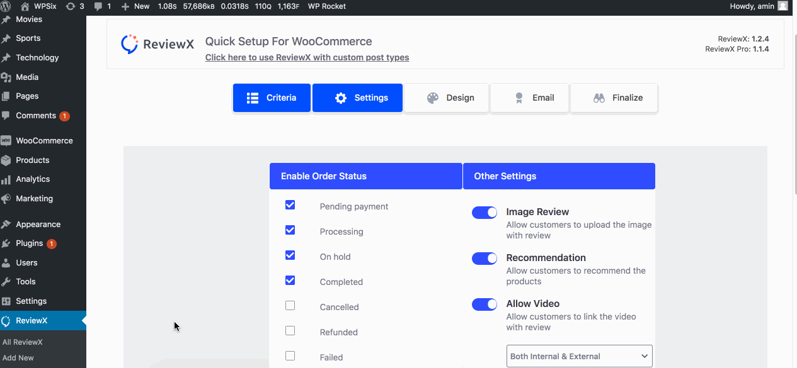Click the Tools wrench icon in sidebar
Image resolution: width=797 pixels, height=368 pixels.
6,282
